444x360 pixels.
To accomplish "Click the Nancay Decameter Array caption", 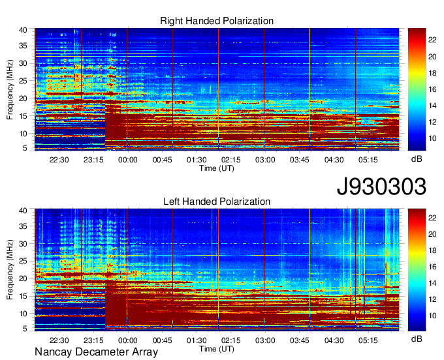I will (96, 352).
